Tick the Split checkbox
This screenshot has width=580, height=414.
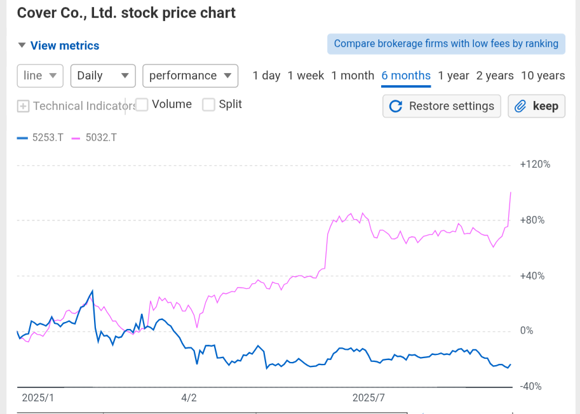coord(209,105)
